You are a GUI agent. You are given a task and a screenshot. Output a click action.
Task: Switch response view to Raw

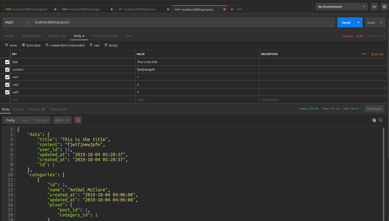(25, 120)
